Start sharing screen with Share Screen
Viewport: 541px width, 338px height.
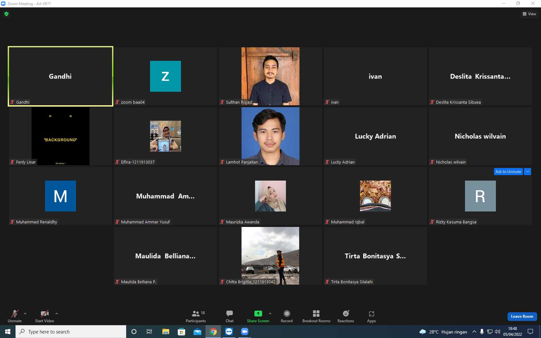[x=258, y=316]
